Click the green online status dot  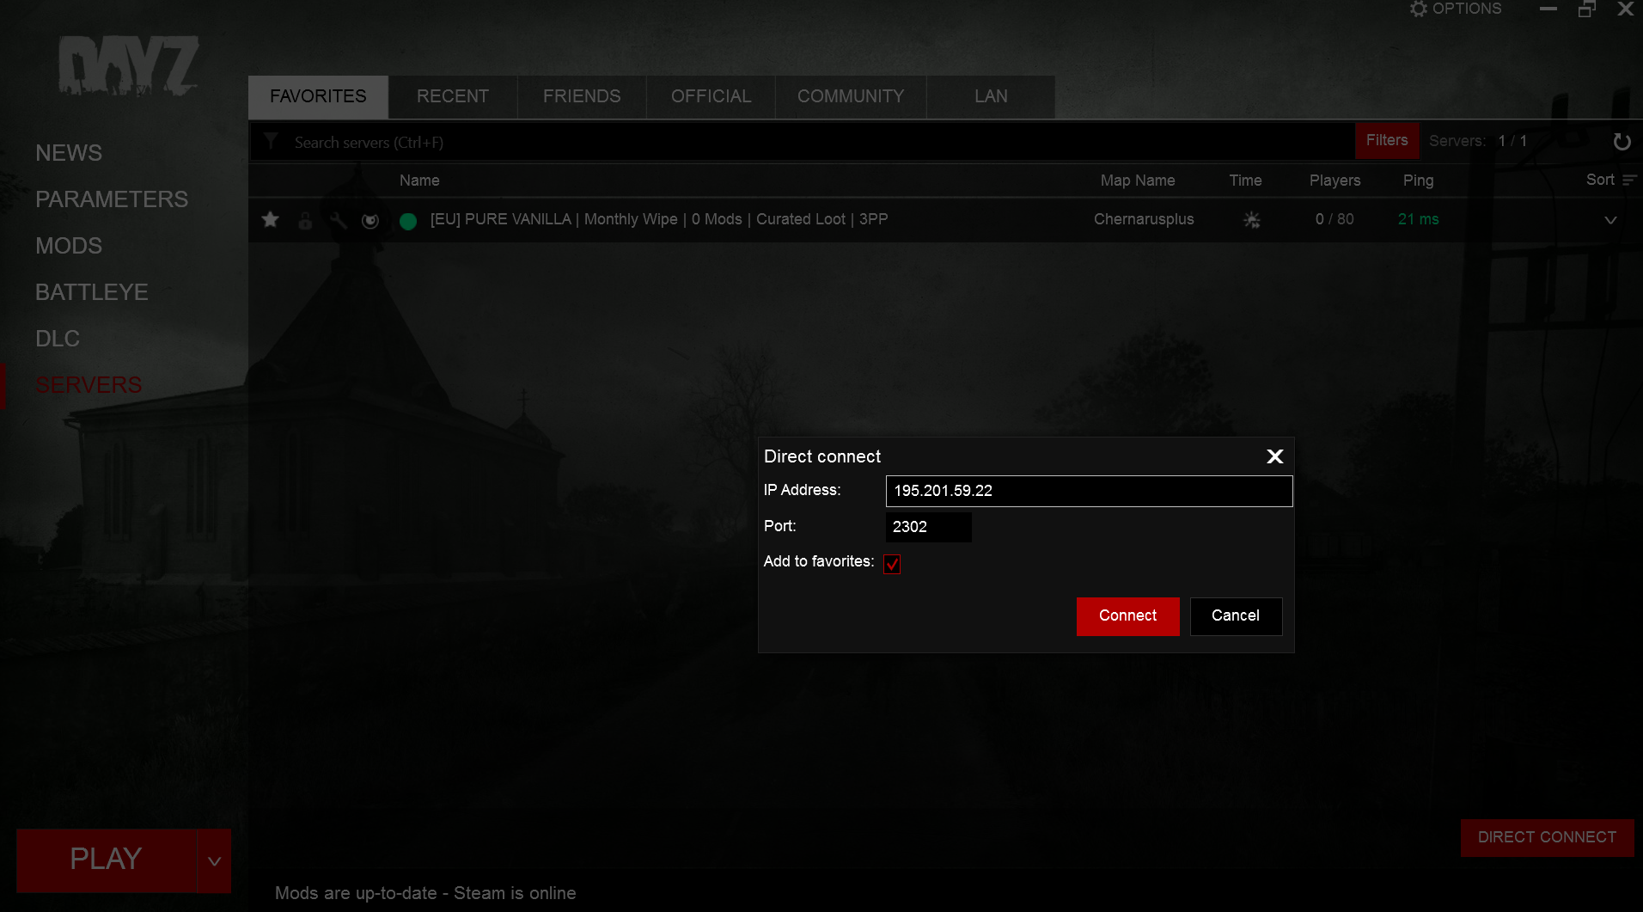coord(408,221)
